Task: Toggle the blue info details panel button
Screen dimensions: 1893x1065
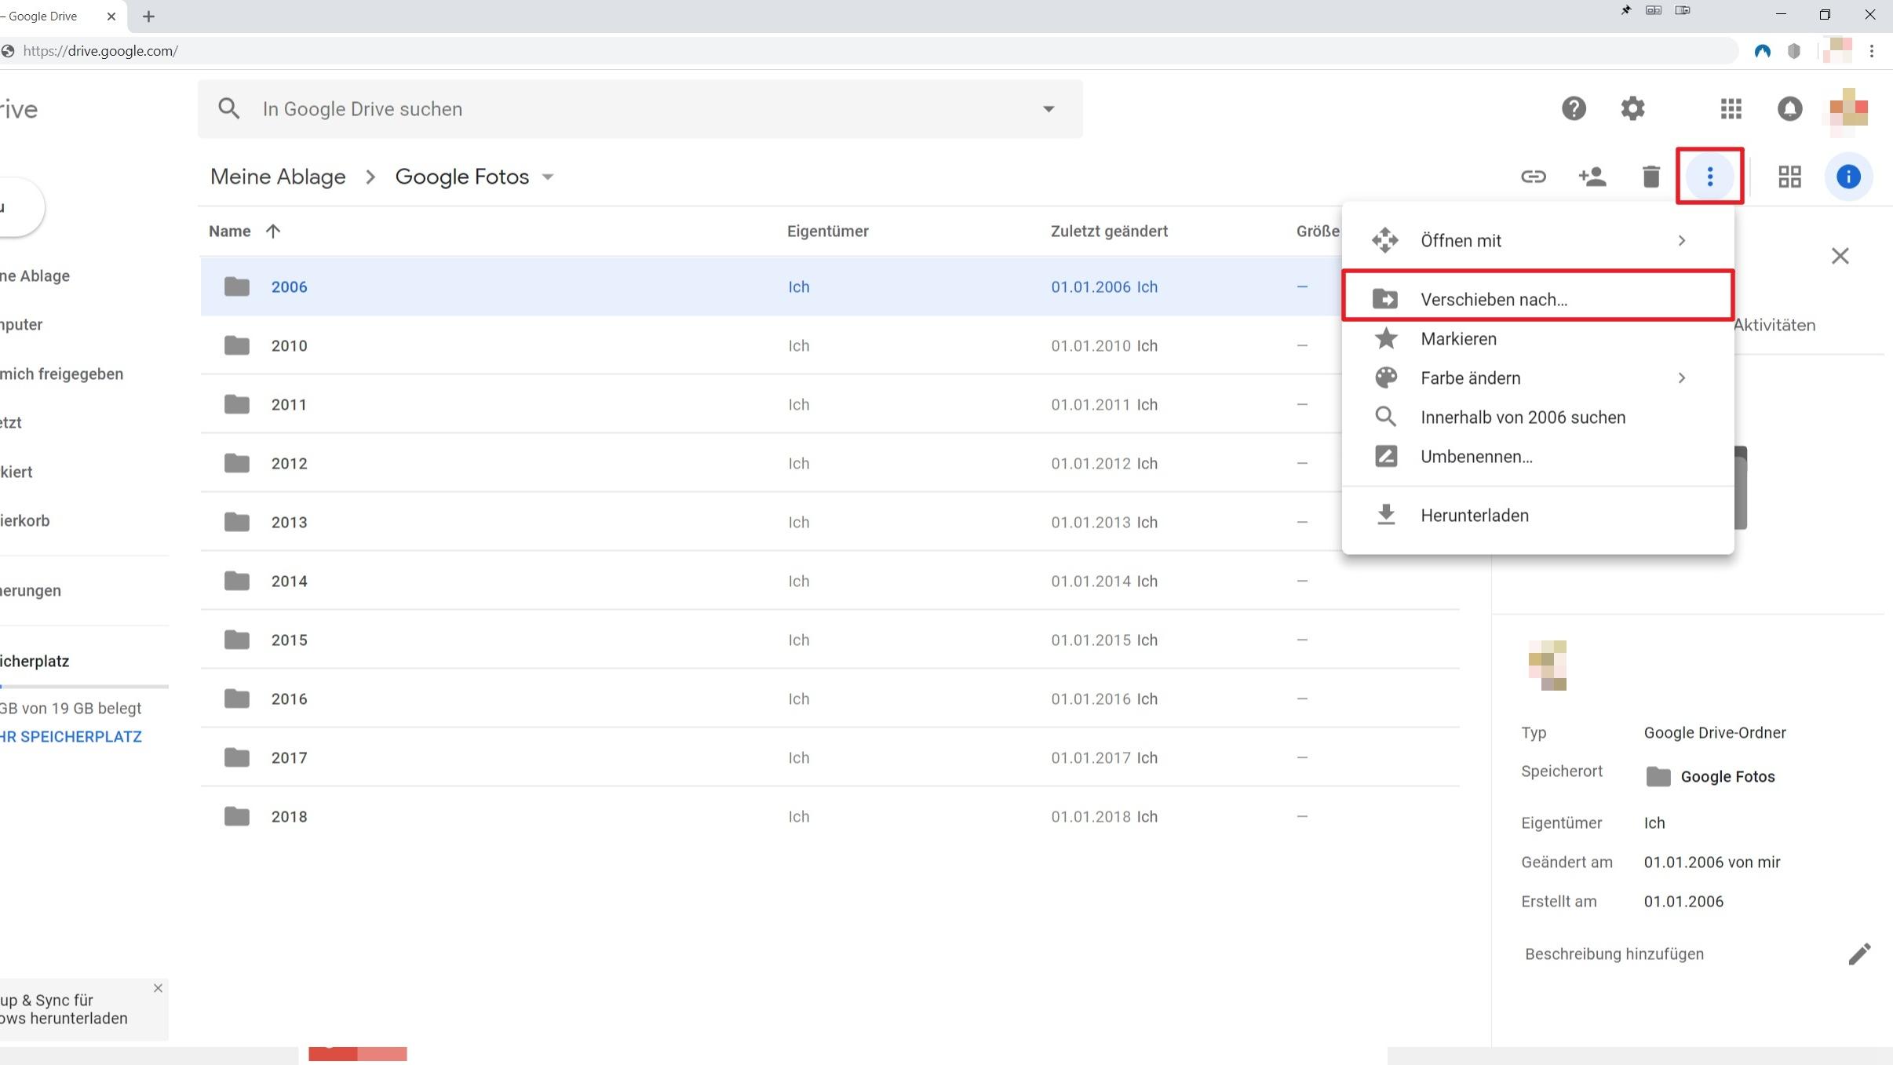Action: (x=1847, y=177)
